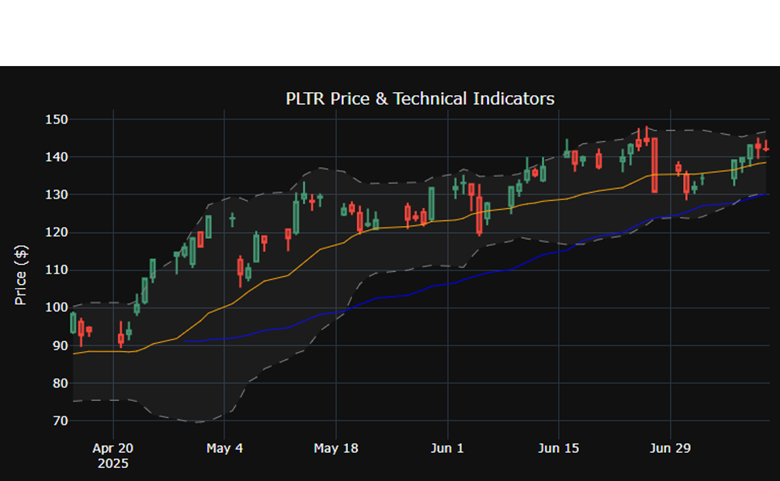
Task: Click the 100 y-axis tick label
Action: [x=57, y=307]
